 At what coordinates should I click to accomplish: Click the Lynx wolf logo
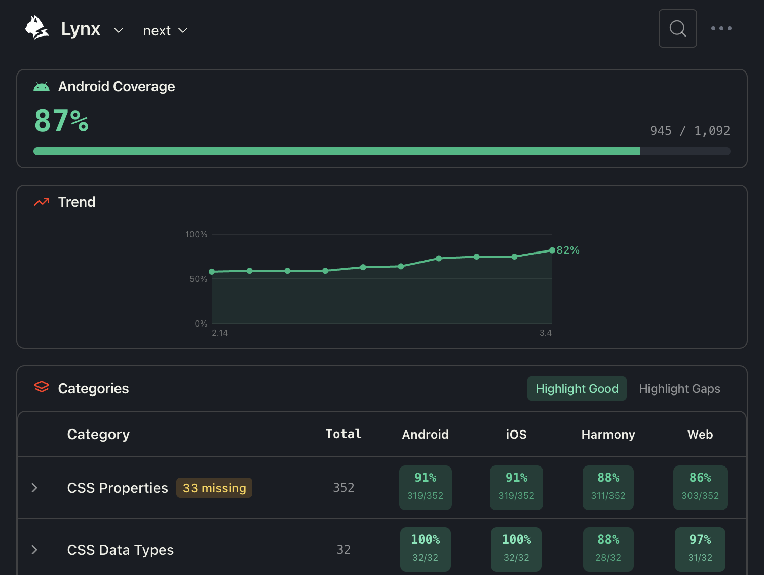36,28
